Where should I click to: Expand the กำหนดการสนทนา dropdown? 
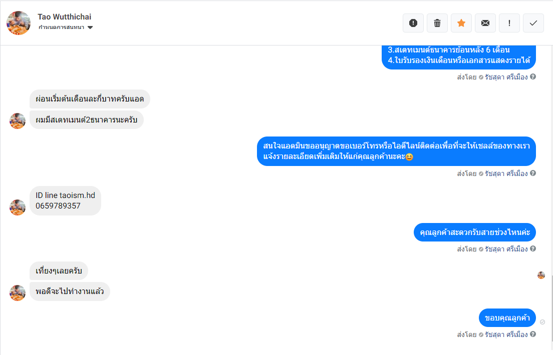point(90,27)
